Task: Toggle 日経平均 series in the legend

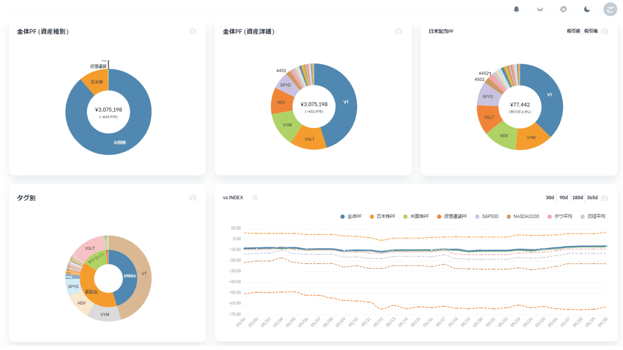Action: coord(593,216)
